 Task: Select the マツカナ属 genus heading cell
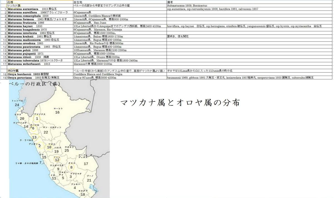pos(14,5)
